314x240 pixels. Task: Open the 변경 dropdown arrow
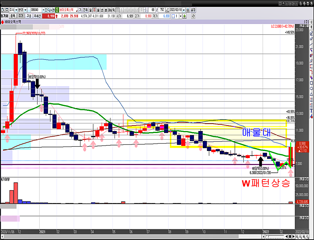25,10
